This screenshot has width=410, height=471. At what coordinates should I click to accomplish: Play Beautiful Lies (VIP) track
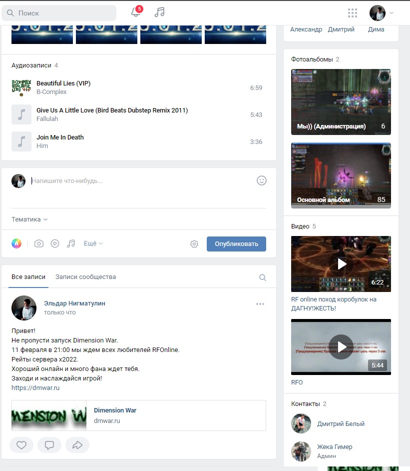(21, 87)
